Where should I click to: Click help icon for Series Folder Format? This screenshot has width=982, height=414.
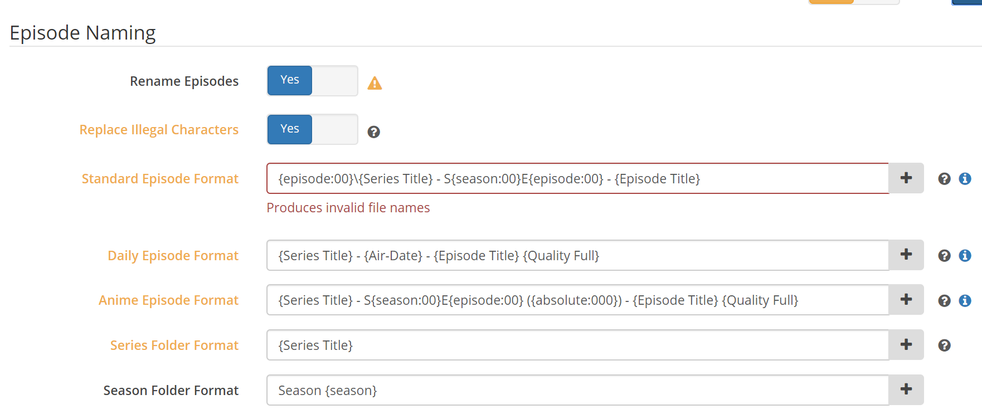[x=944, y=345]
